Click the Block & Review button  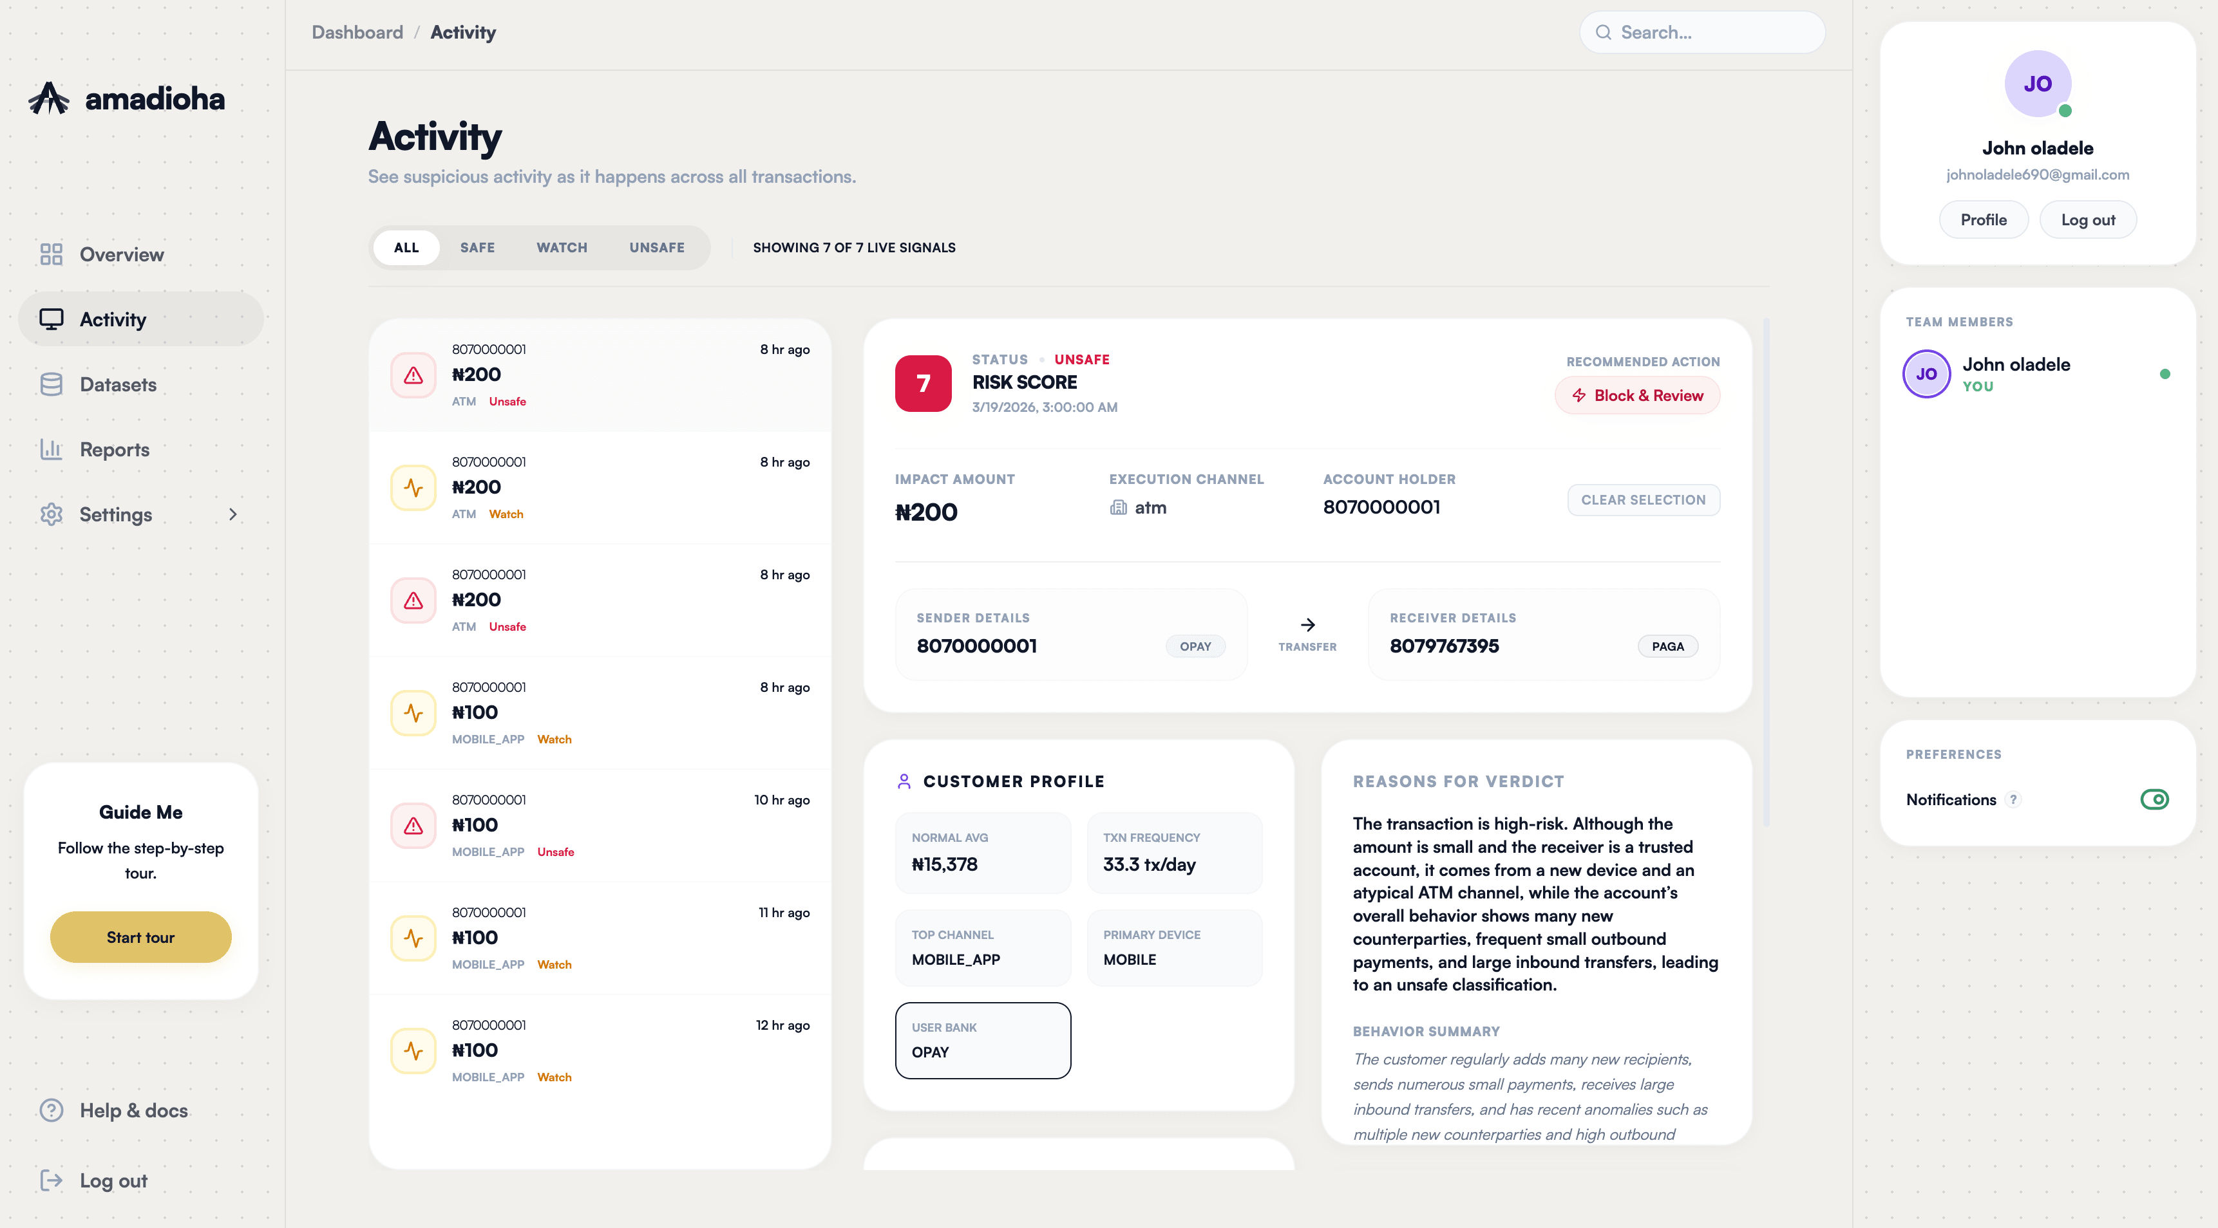click(1637, 395)
